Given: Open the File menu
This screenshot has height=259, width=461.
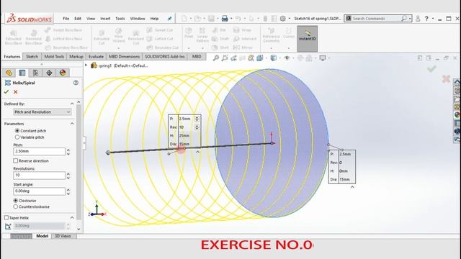Looking at the screenshot, I should coord(66,19).
